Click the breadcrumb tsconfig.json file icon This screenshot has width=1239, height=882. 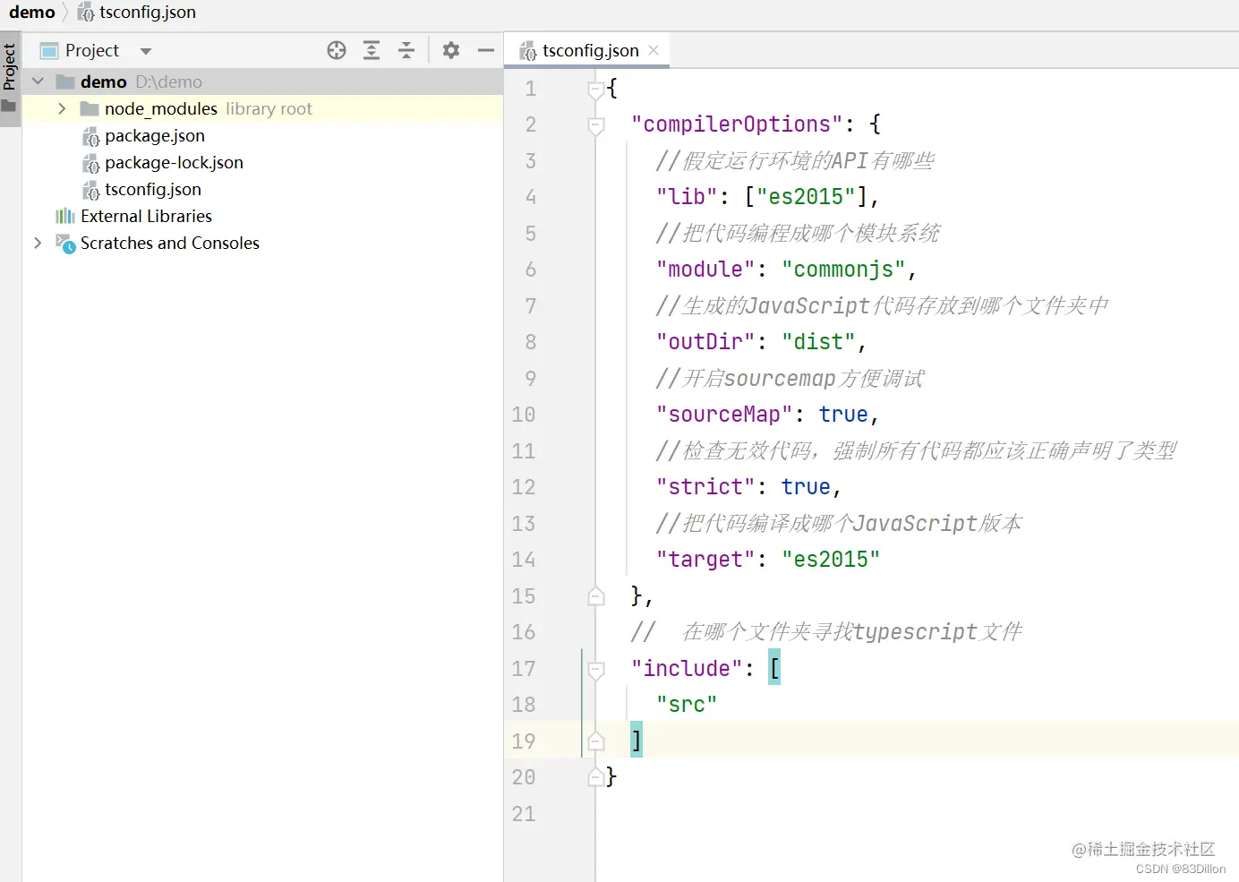tap(86, 13)
